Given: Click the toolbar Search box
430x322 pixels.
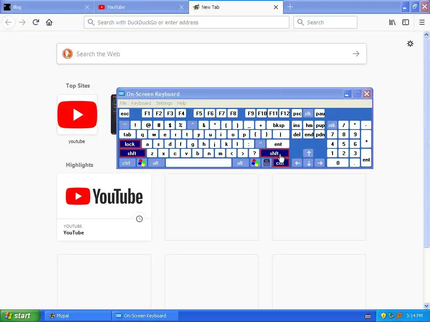Looking at the screenshot, I should 325,22.
